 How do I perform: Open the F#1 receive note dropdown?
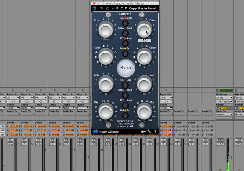41,98
